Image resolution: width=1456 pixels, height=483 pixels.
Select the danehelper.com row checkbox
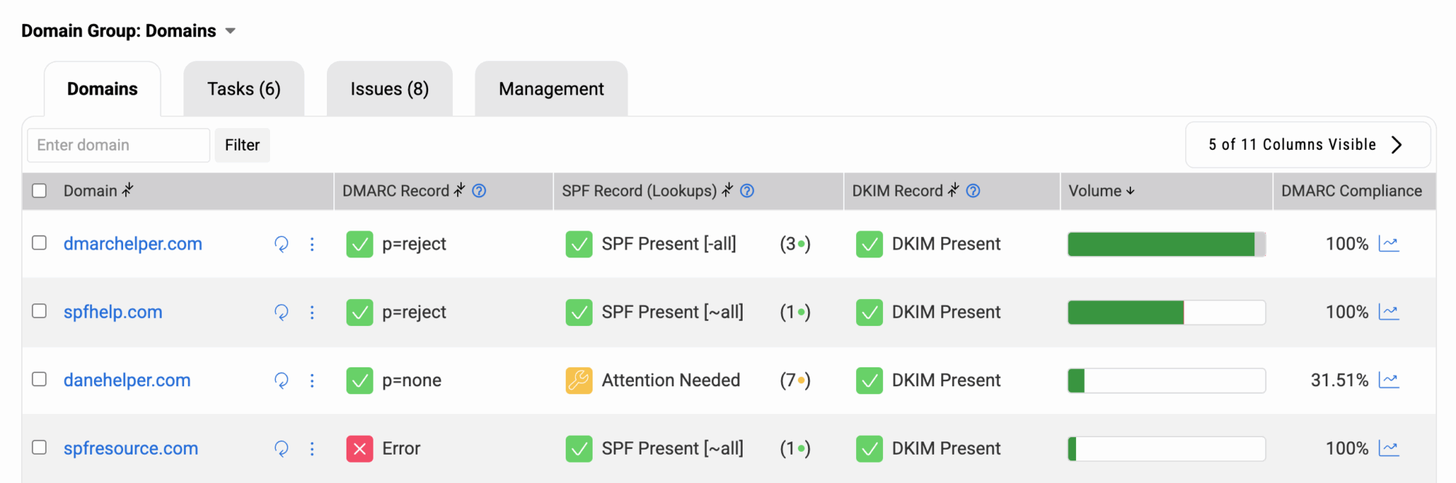39,379
